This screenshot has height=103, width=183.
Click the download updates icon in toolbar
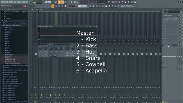[x=135, y=2]
